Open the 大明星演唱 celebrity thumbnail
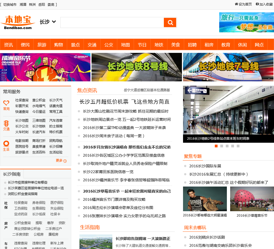 click(205, 199)
